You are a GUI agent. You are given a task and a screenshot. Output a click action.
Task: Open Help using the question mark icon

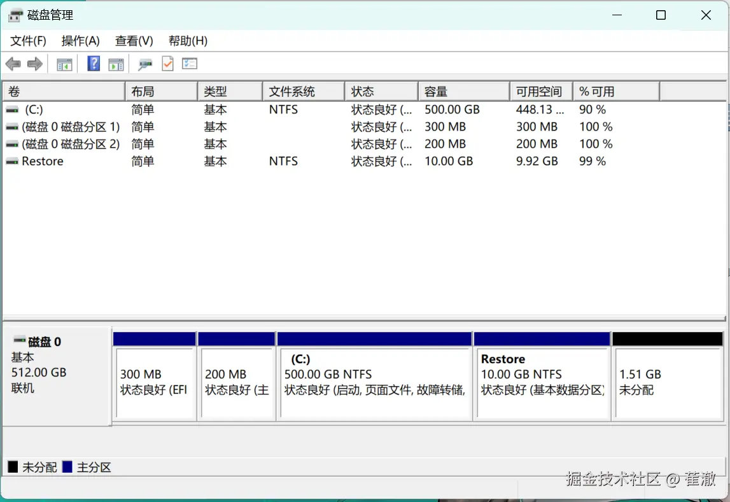(93, 64)
